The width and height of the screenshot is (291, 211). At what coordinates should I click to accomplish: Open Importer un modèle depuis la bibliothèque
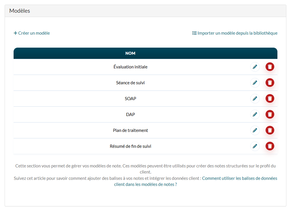235,33
